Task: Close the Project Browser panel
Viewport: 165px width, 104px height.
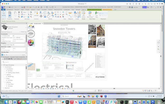Action: [27, 57]
